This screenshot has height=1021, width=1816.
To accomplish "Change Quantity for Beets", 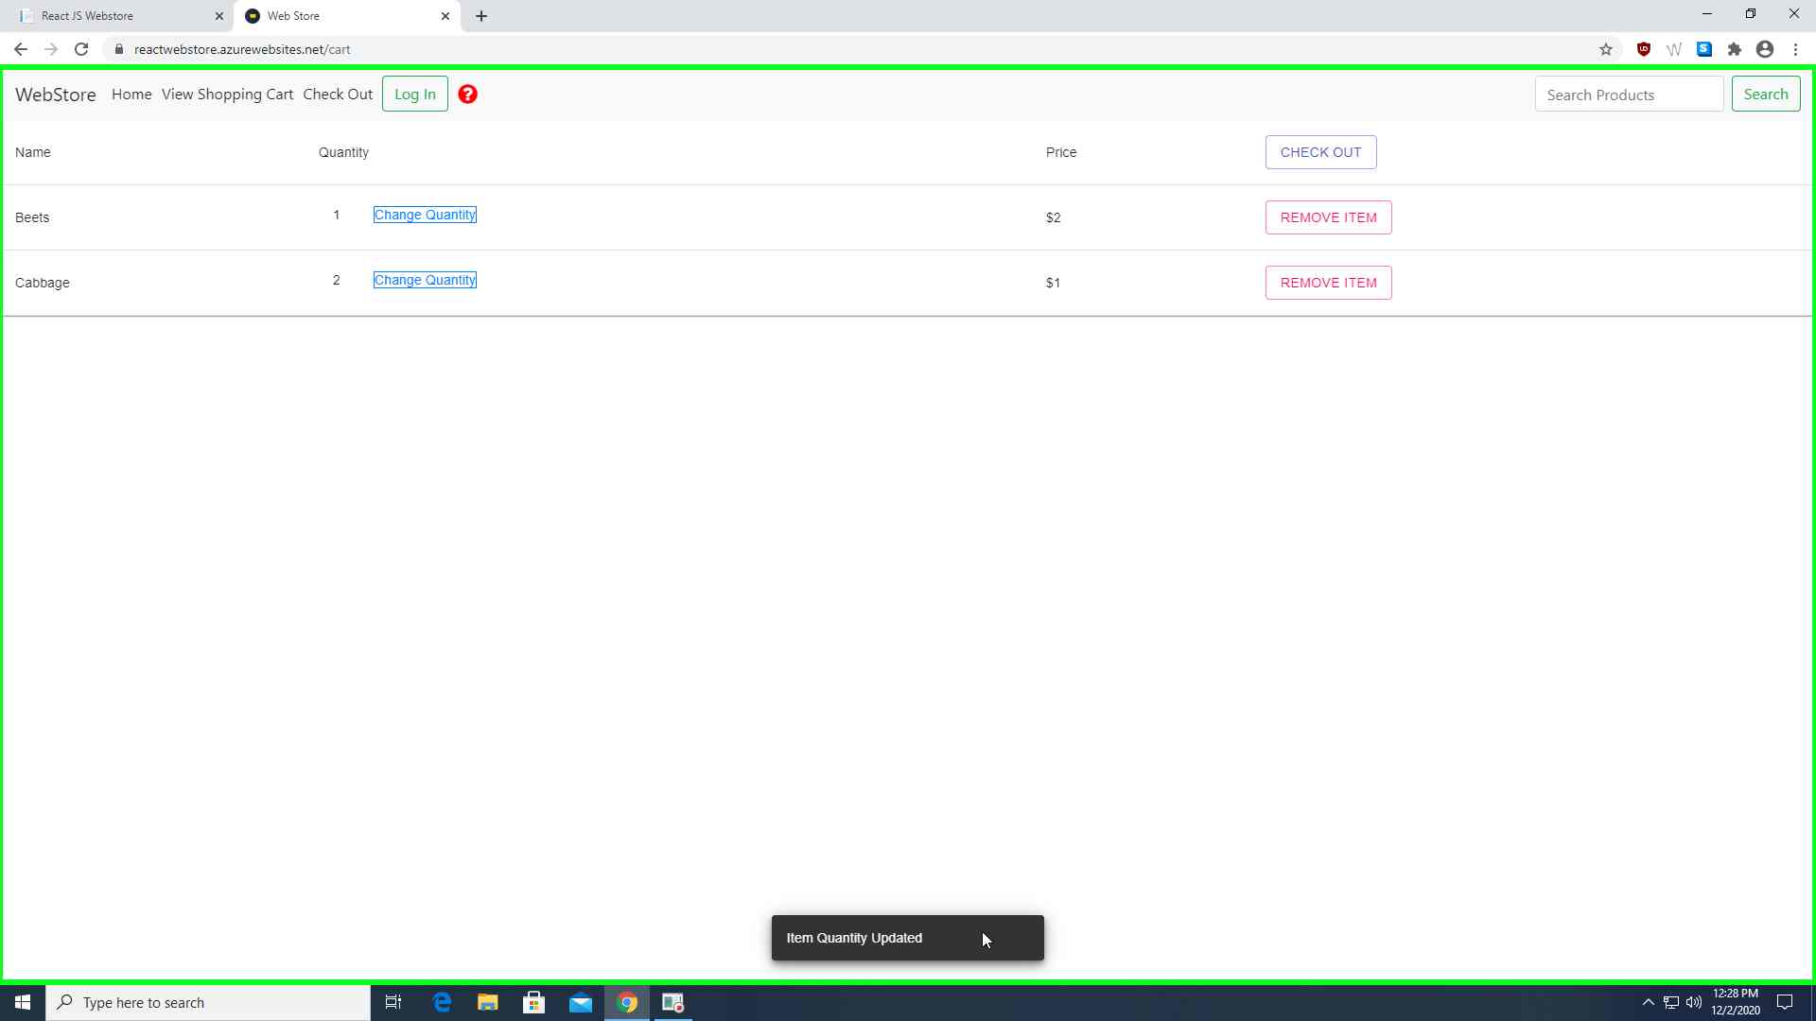I will (425, 215).
